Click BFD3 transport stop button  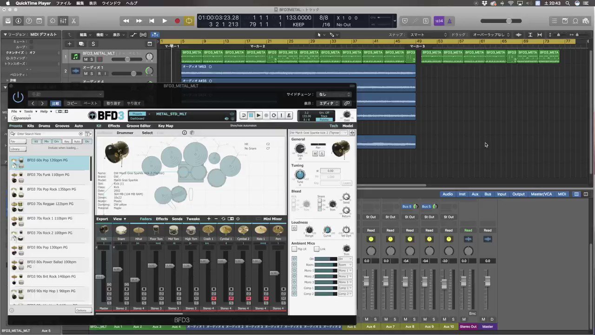(251, 115)
